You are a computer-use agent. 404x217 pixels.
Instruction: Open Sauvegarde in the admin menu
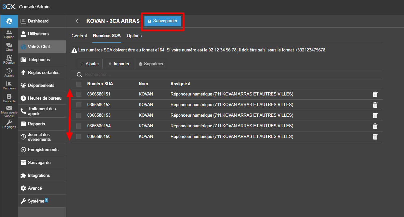pos(42,163)
